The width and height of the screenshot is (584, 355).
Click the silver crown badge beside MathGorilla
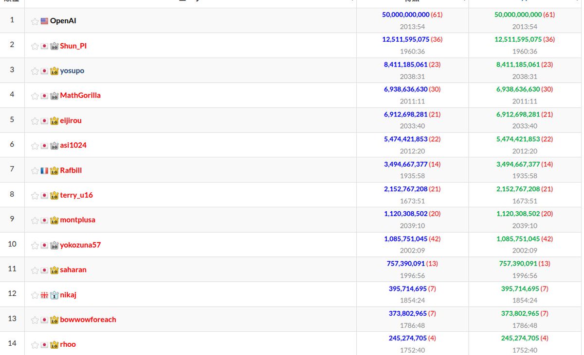click(x=54, y=96)
